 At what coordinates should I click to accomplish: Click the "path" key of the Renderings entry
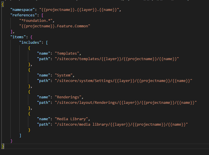pos(44,103)
